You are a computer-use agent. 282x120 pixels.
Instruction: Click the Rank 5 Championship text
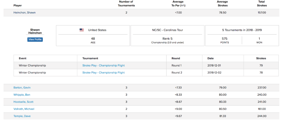point(167,40)
